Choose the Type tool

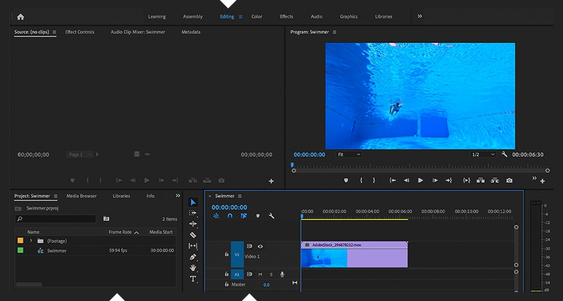[193, 279]
